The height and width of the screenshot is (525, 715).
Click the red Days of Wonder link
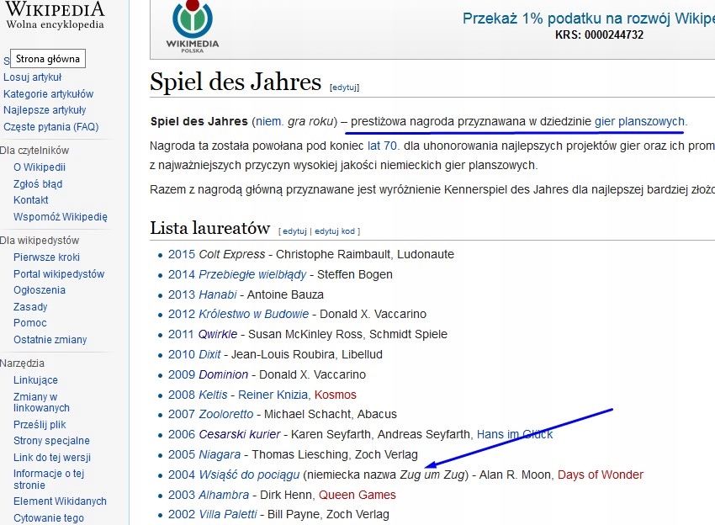coord(600,475)
